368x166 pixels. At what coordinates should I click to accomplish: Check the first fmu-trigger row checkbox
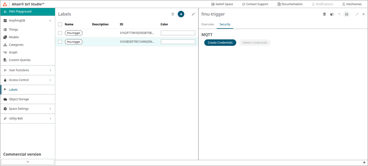tap(60, 33)
